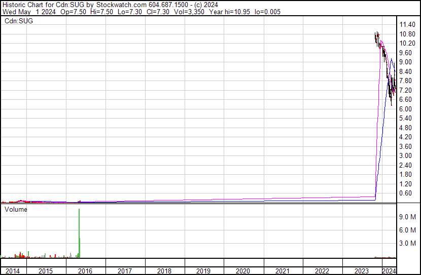Click the 6.0 M volume axis label

(x=408, y=230)
